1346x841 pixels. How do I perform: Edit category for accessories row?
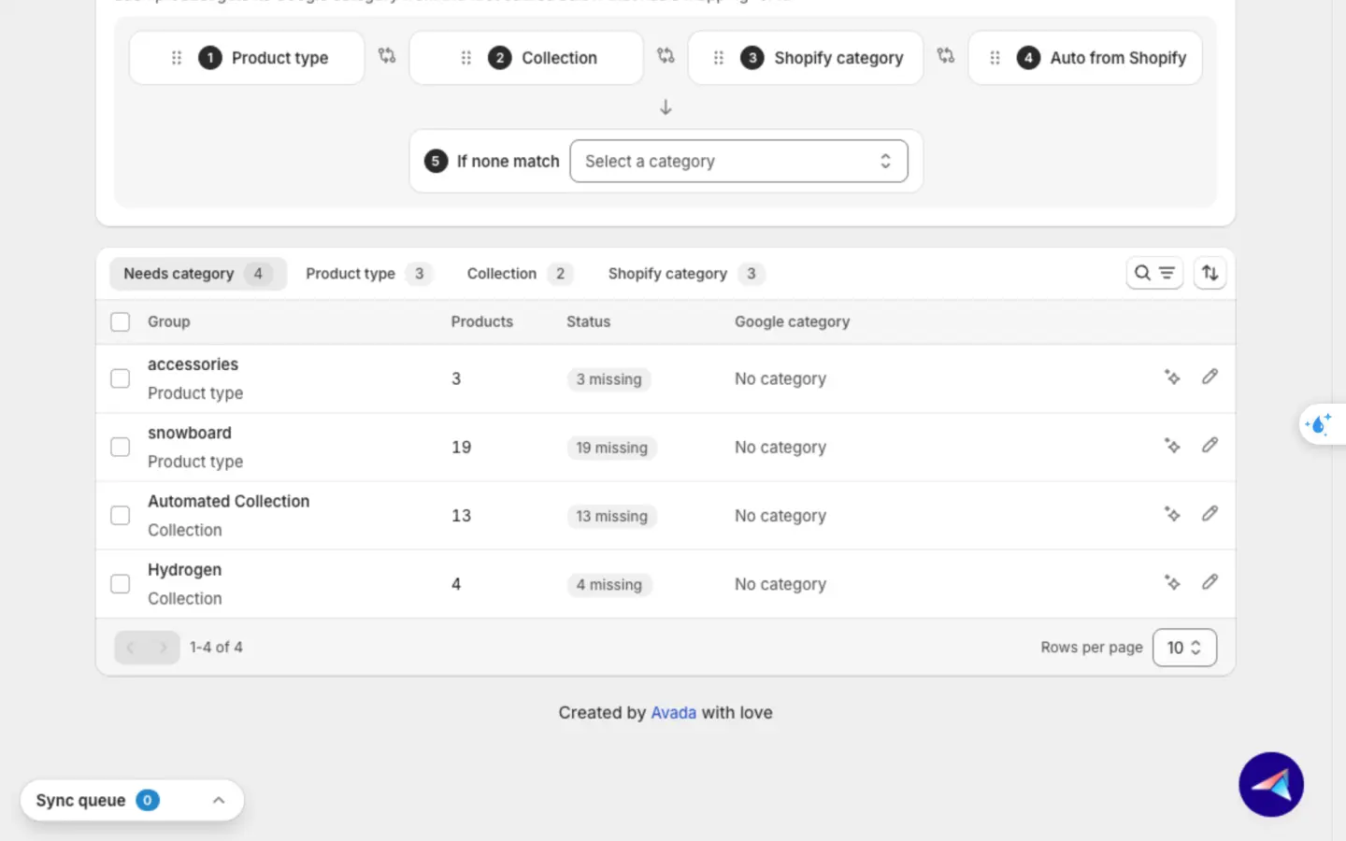tap(1210, 377)
